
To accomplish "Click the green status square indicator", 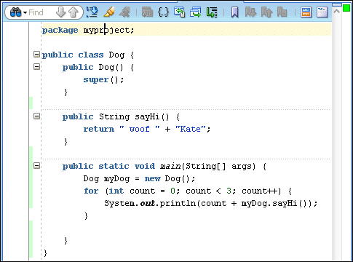I will point(346,8).
